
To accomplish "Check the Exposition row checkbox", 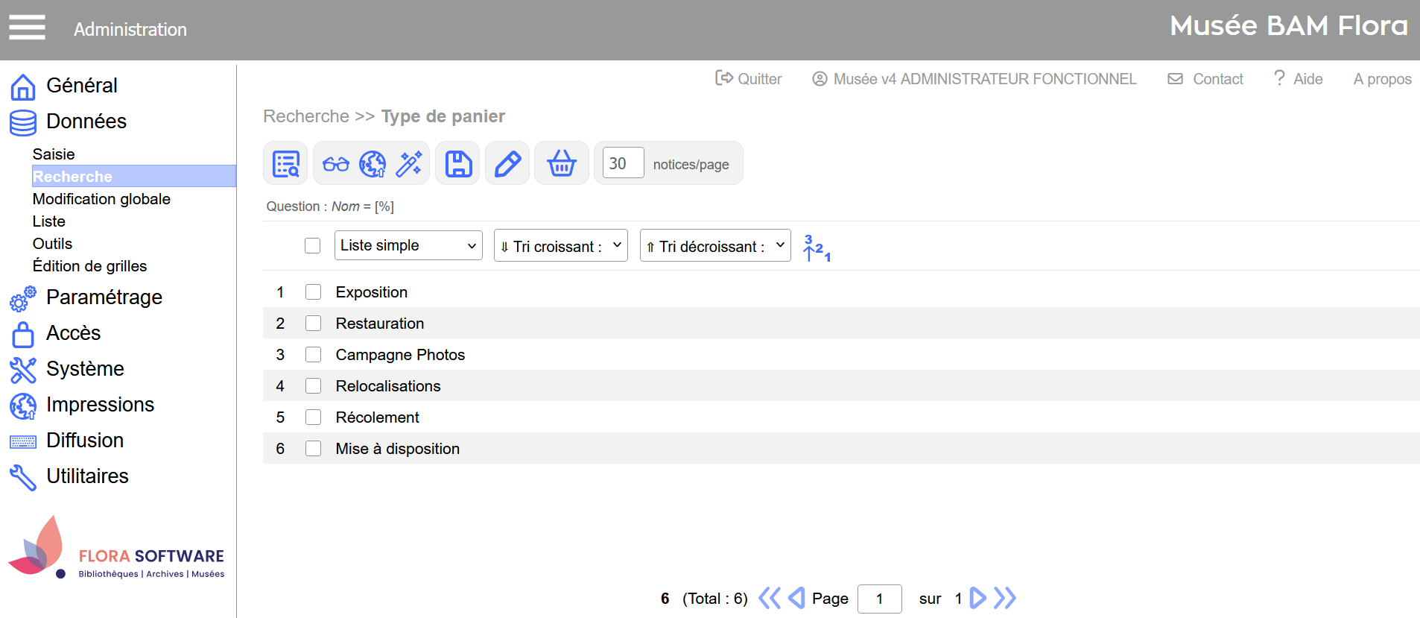I will pos(313,292).
